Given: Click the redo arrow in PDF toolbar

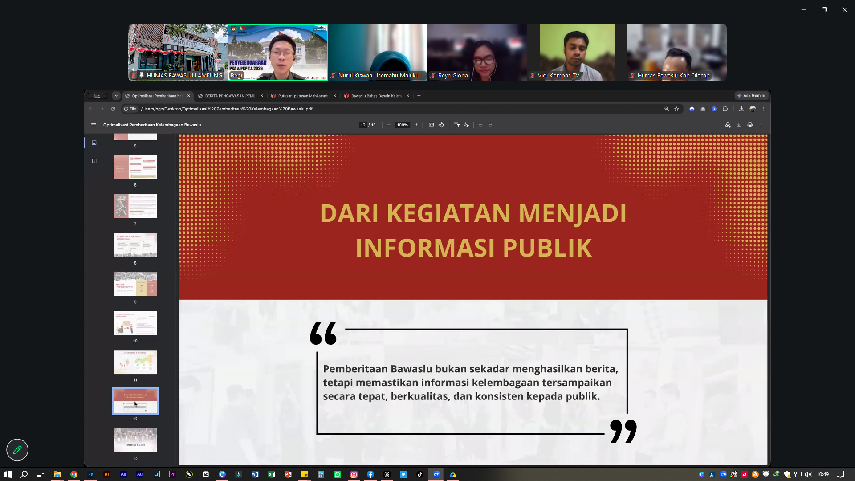Looking at the screenshot, I should click(x=490, y=125).
